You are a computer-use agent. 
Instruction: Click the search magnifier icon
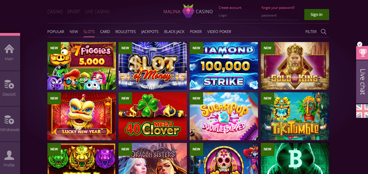point(324,32)
